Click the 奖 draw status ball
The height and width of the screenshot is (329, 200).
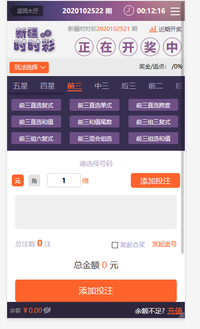click(150, 47)
